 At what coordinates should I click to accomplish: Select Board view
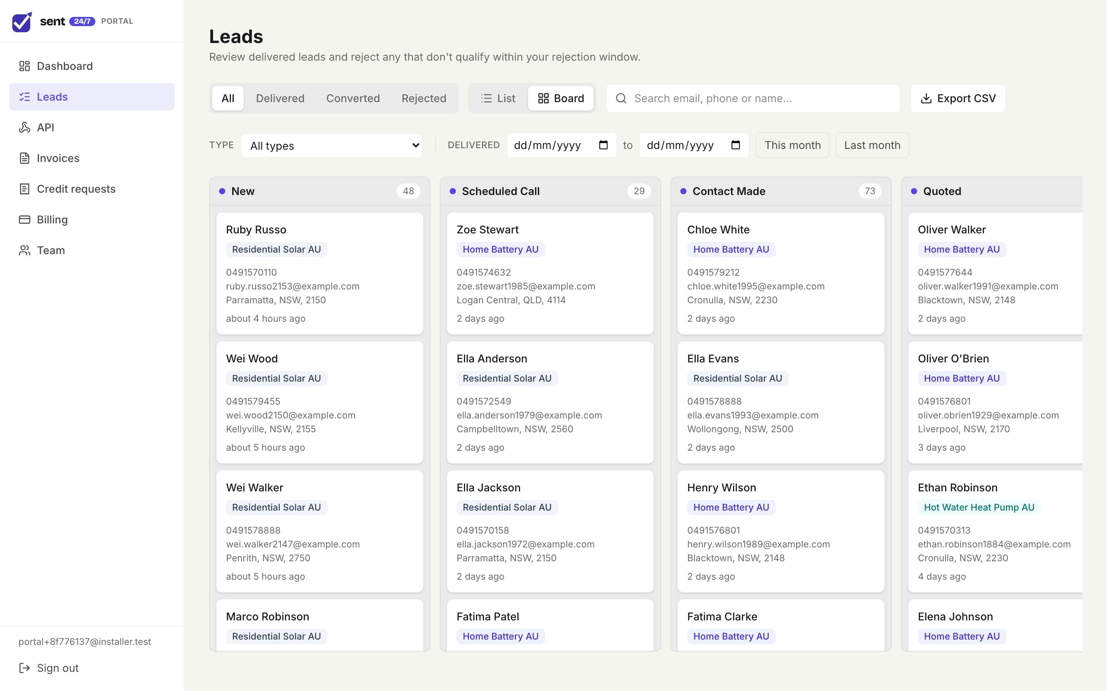coord(561,98)
